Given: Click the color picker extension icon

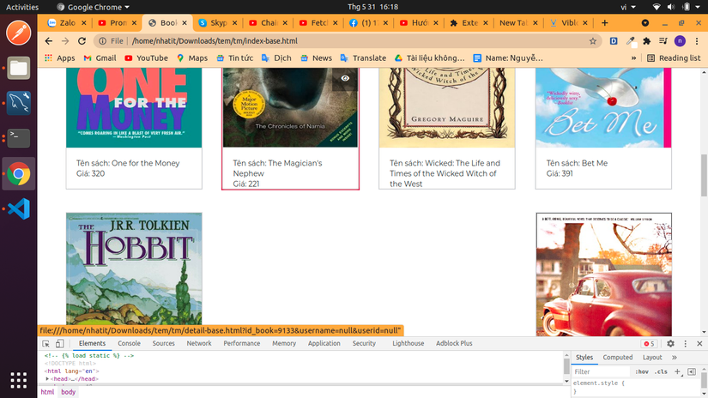Looking at the screenshot, I should [x=631, y=41].
